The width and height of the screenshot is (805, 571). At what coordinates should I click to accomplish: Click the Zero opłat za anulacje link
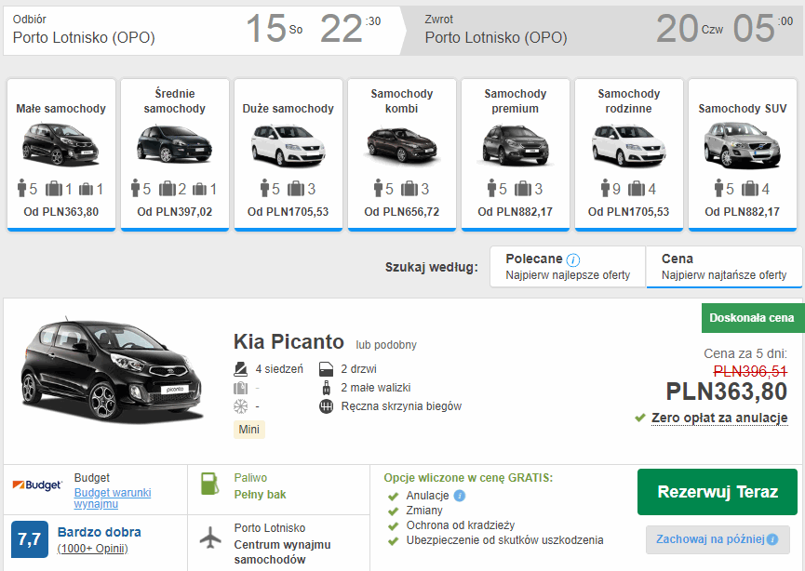point(719,418)
